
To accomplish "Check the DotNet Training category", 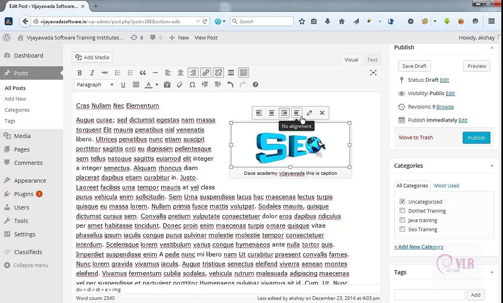I will (x=402, y=211).
